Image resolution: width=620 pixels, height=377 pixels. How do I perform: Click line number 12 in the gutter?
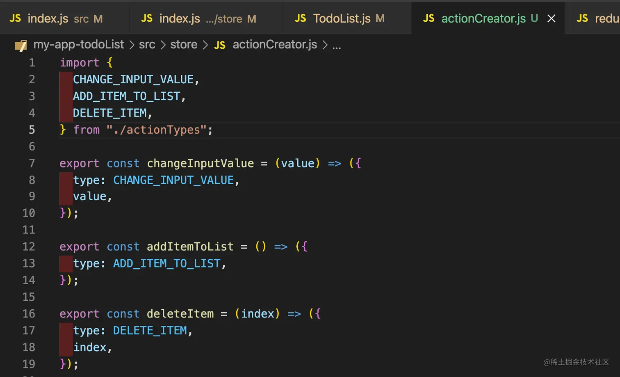tap(29, 247)
